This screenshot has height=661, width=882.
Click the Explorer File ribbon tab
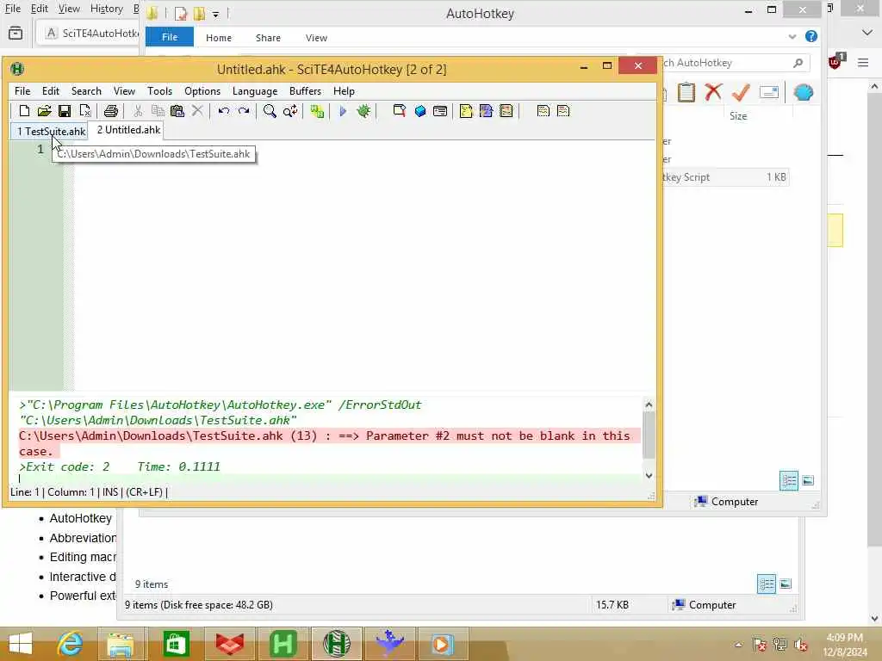pyautogui.click(x=170, y=37)
